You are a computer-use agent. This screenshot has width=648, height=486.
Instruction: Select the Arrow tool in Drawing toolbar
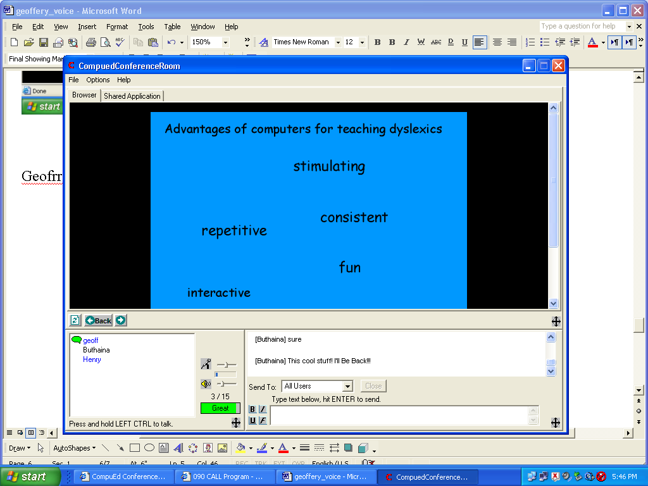(120, 448)
